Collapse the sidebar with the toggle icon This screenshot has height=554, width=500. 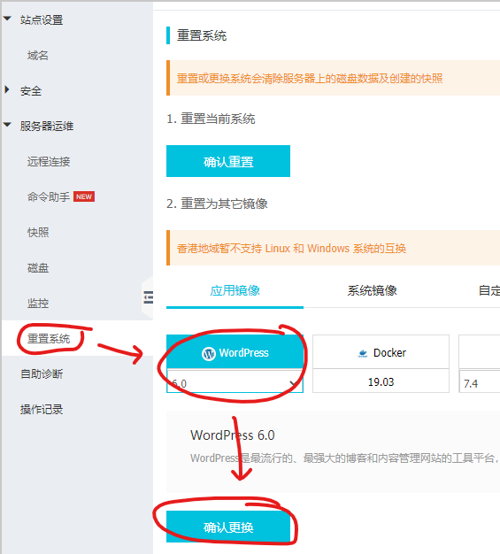(x=149, y=297)
